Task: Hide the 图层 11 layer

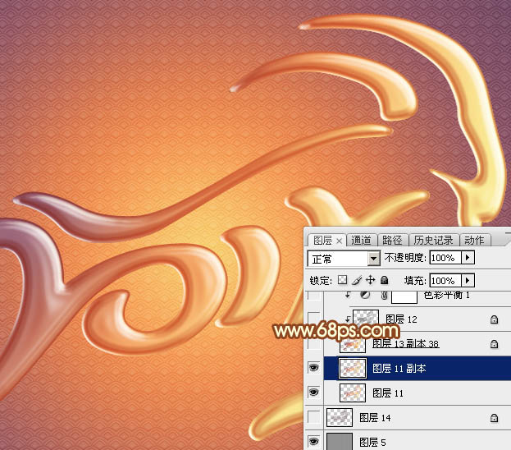Action: 313,393
